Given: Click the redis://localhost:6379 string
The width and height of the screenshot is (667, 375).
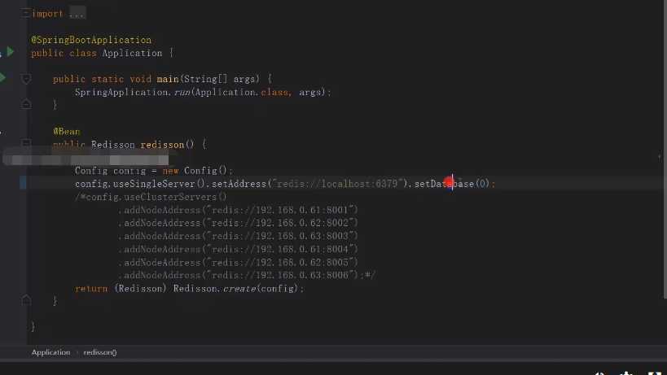Looking at the screenshot, I should click(338, 184).
